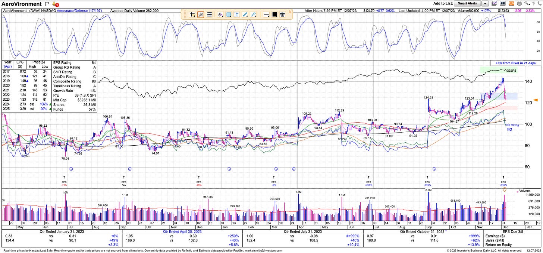The width and height of the screenshot is (543, 253).
Task: Click the orange pattern recognition icon
Action: [511, 3]
